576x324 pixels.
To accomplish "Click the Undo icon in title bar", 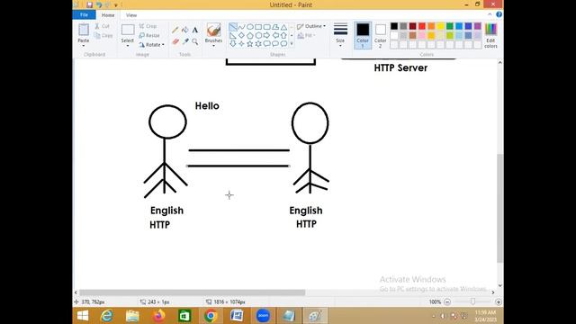I will [99, 4].
